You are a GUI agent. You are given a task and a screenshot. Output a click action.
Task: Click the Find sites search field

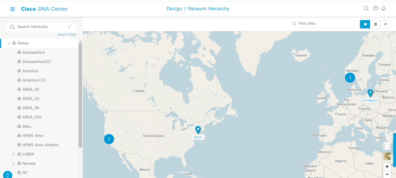click(x=326, y=24)
